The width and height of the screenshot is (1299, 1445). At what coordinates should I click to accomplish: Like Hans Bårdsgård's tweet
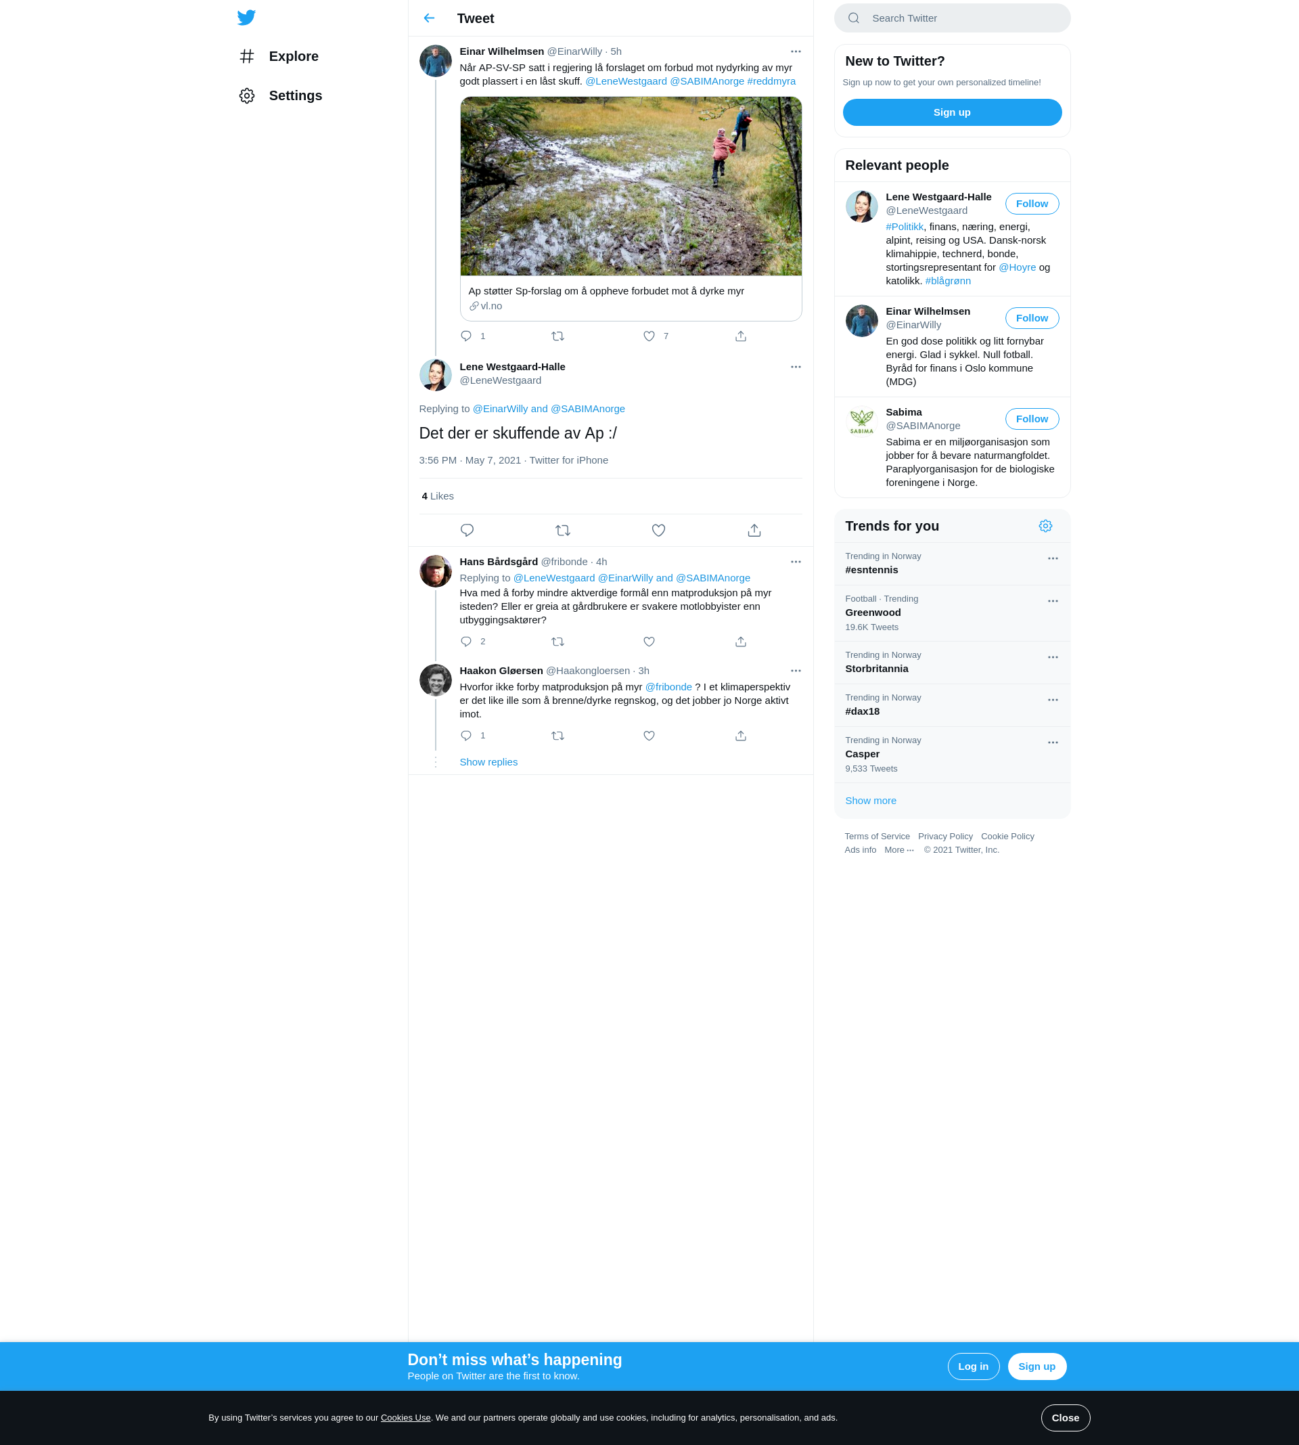tap(649, 641)
